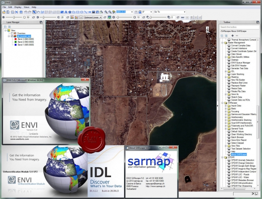Select the arrow pointer tool
This screenshot has width=262, height=199.
point(34,12)
